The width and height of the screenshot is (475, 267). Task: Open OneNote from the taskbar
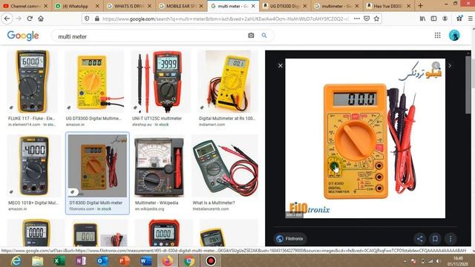point(81,260)
